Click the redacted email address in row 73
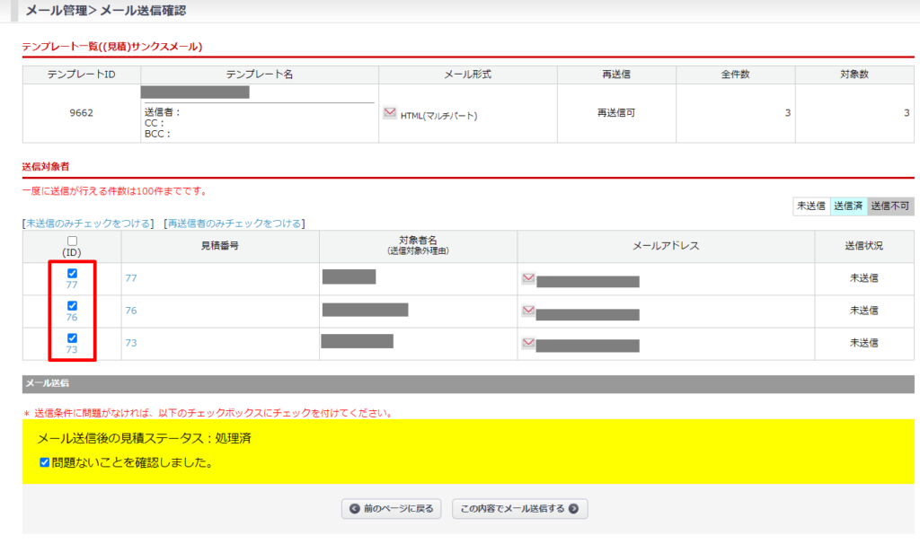 click(x=588, y=346)
